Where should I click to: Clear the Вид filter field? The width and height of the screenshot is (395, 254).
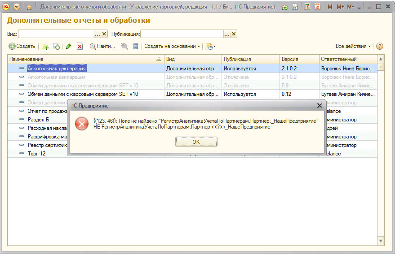click(104, 34)
